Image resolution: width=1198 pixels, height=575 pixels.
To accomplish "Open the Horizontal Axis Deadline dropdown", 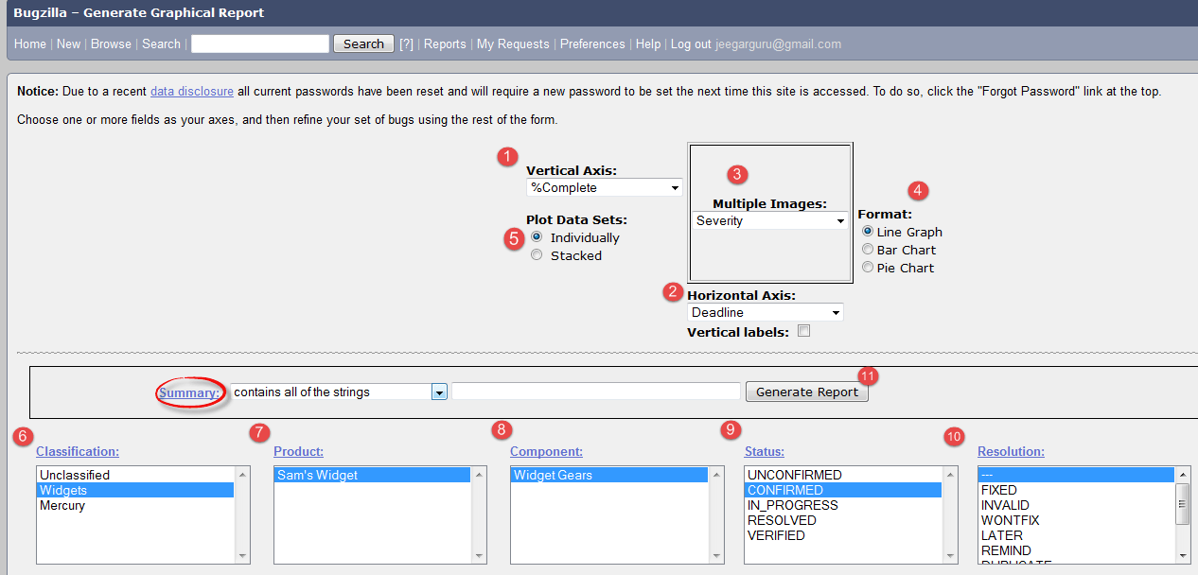I will pos(765,312).
